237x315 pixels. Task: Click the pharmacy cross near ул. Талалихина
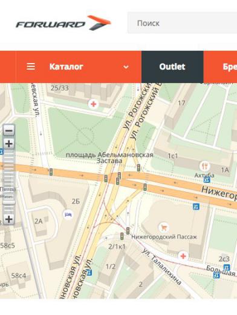point(183,256)
